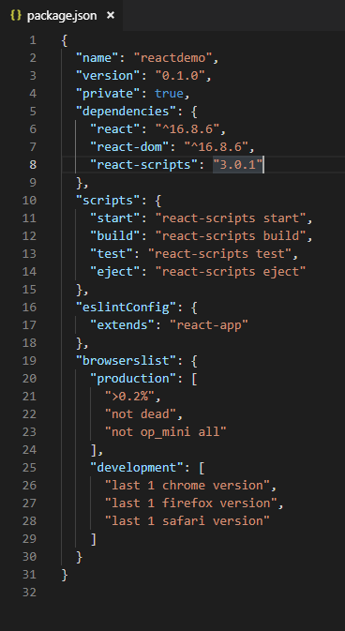Click the "browserslist" key
The image size is (345, 631).
click(123, 360)
